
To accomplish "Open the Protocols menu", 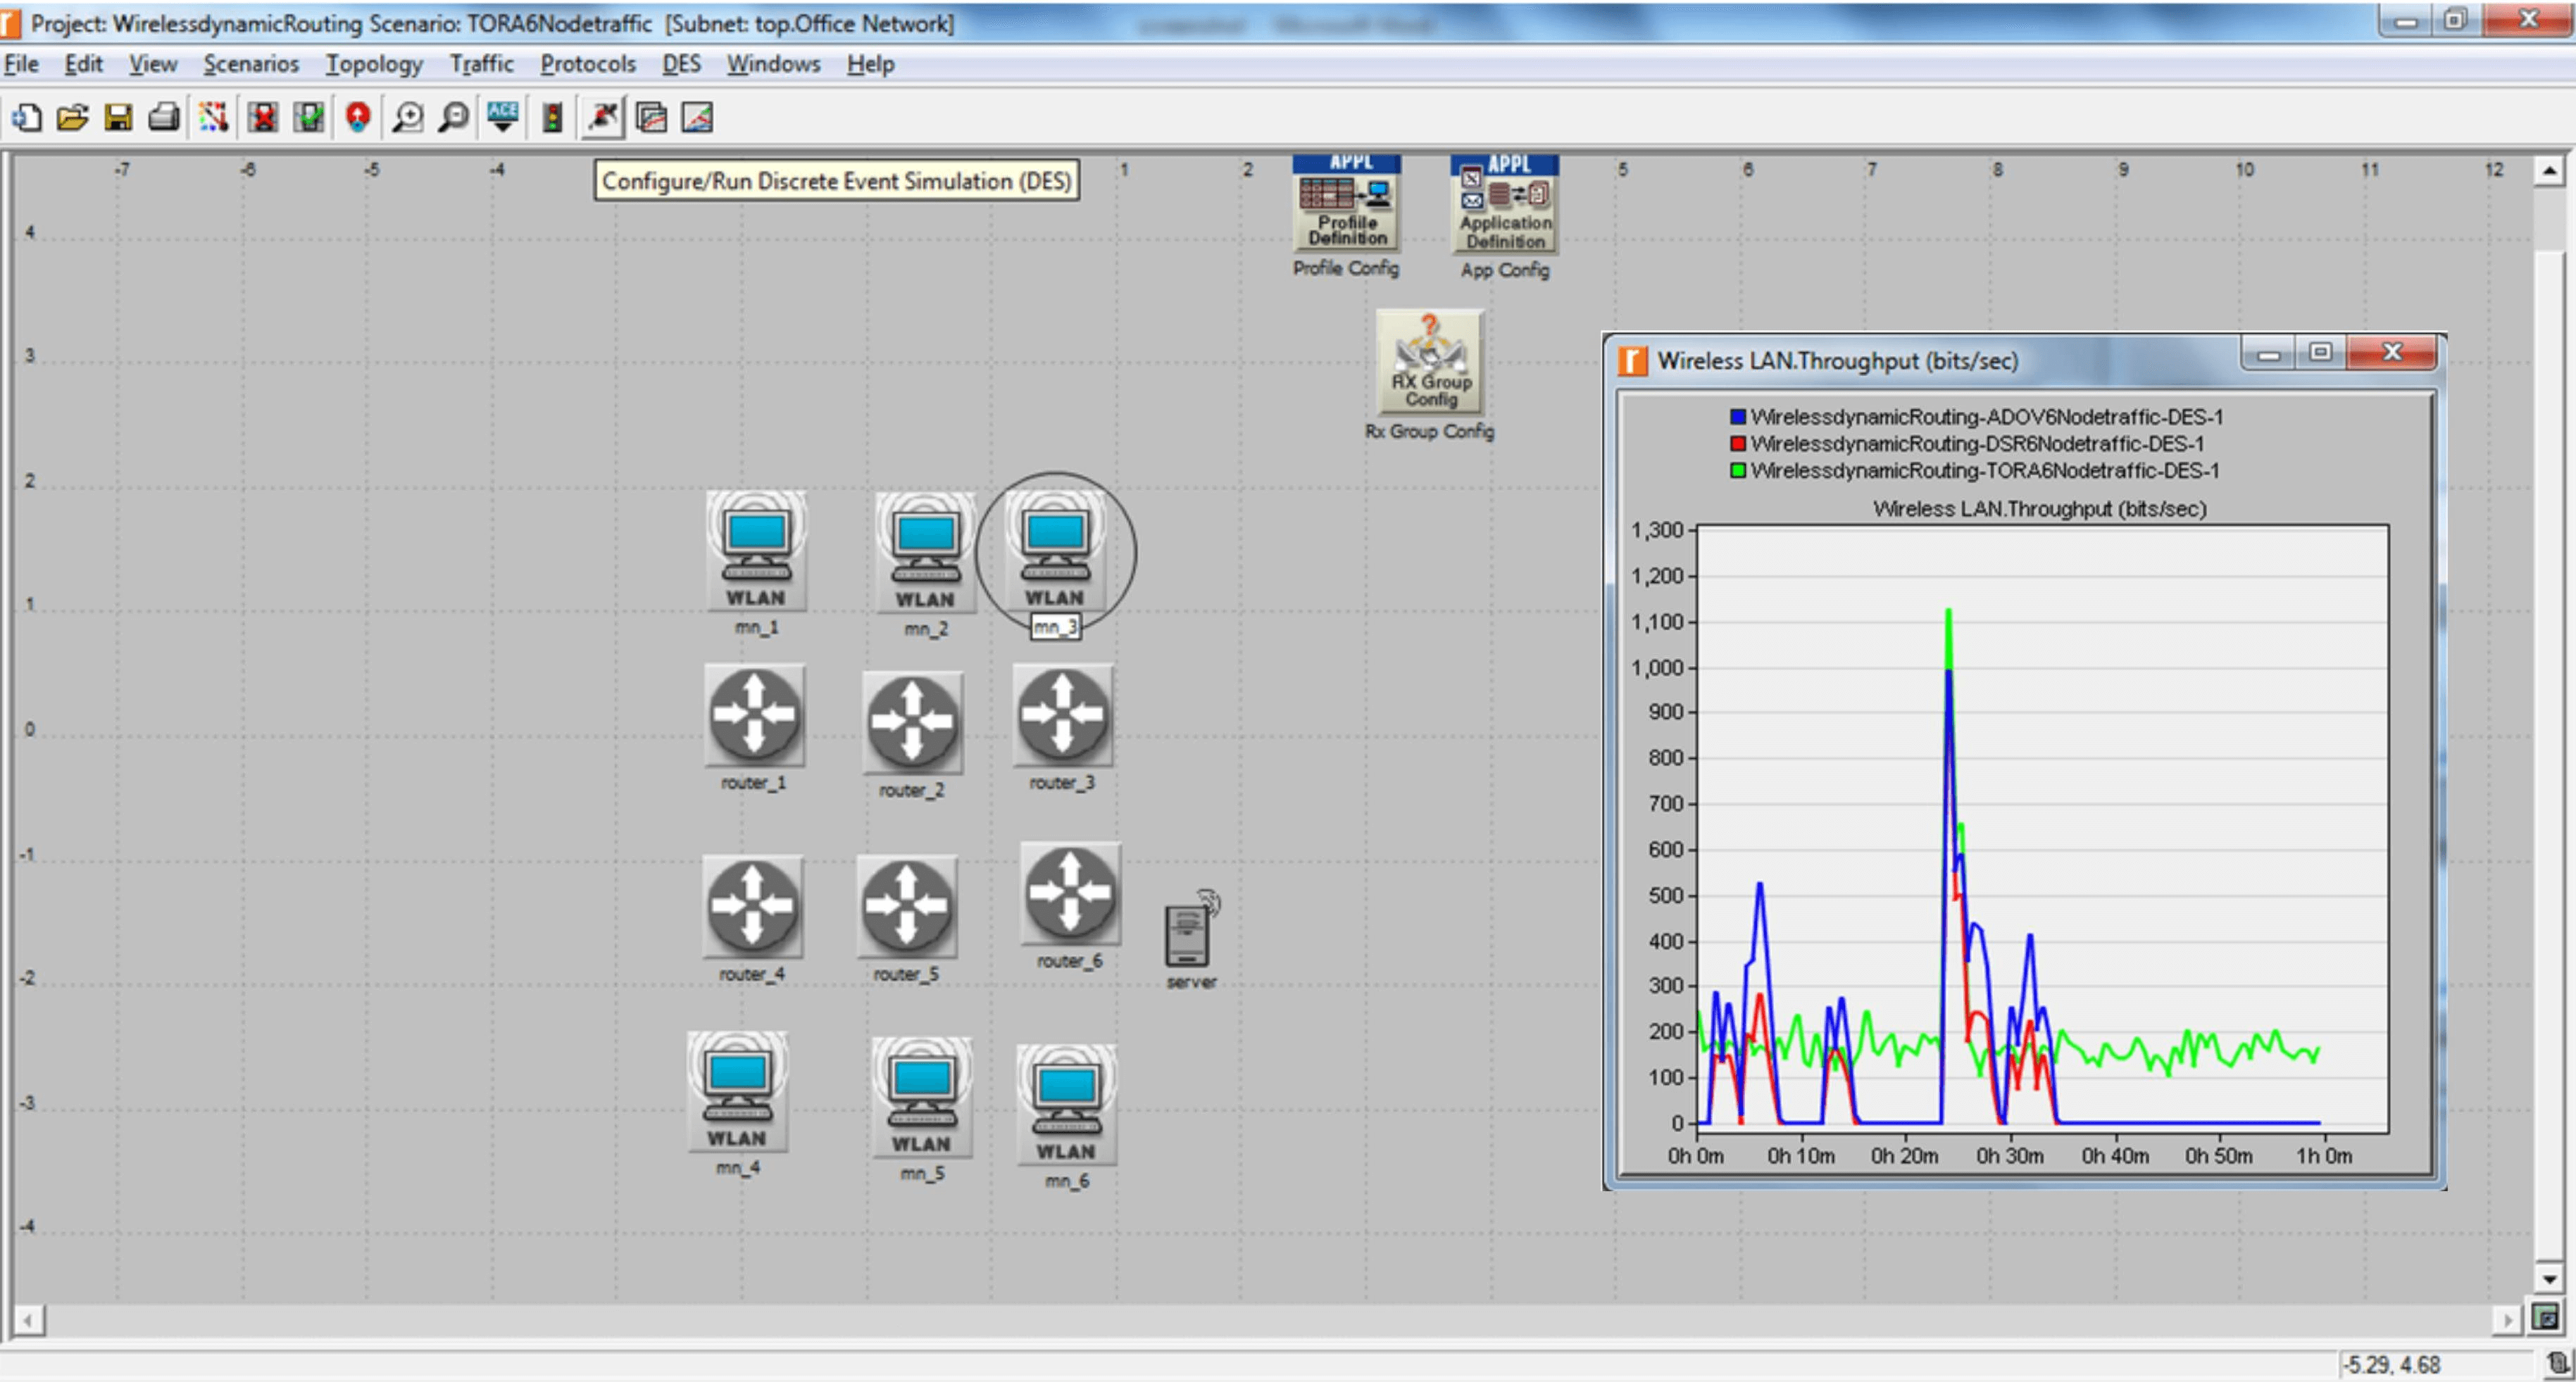I will 588,64.
